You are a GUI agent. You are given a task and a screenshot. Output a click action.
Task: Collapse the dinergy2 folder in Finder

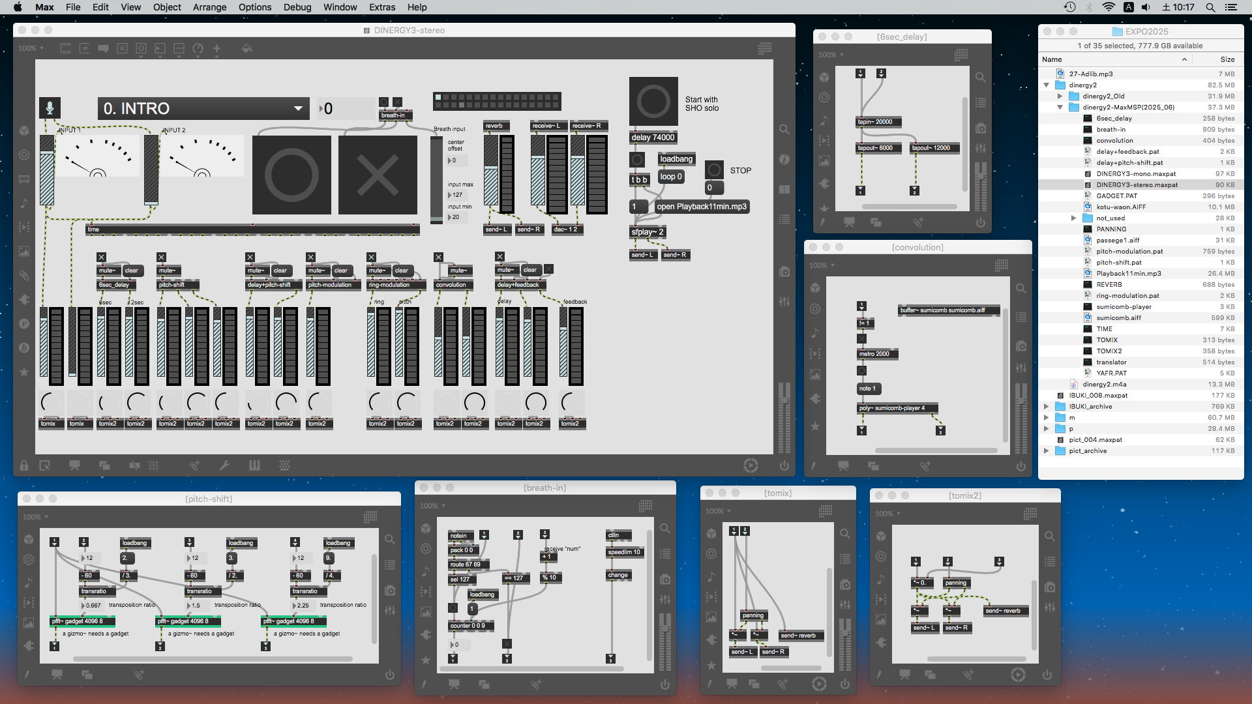pyautogui.click(x=1047, y=85)
